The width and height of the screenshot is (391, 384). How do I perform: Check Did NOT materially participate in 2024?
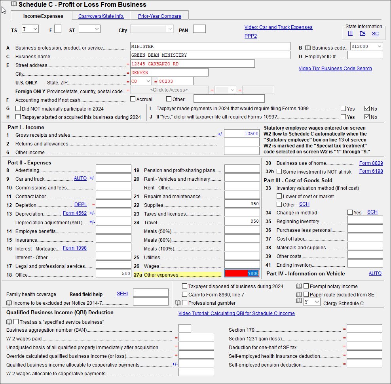pos(18,109)
